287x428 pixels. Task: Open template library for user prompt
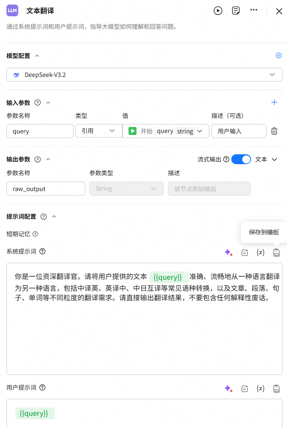click(x=245, y=389)
